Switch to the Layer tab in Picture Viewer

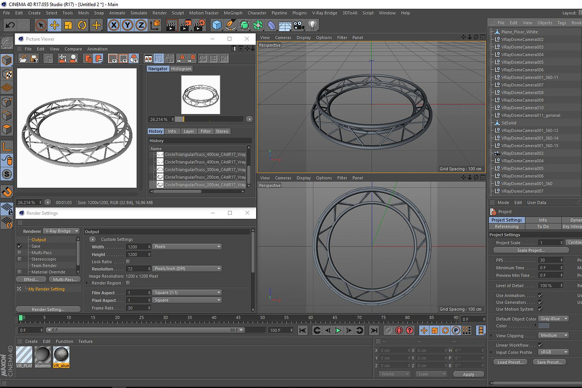click(189, 131)
